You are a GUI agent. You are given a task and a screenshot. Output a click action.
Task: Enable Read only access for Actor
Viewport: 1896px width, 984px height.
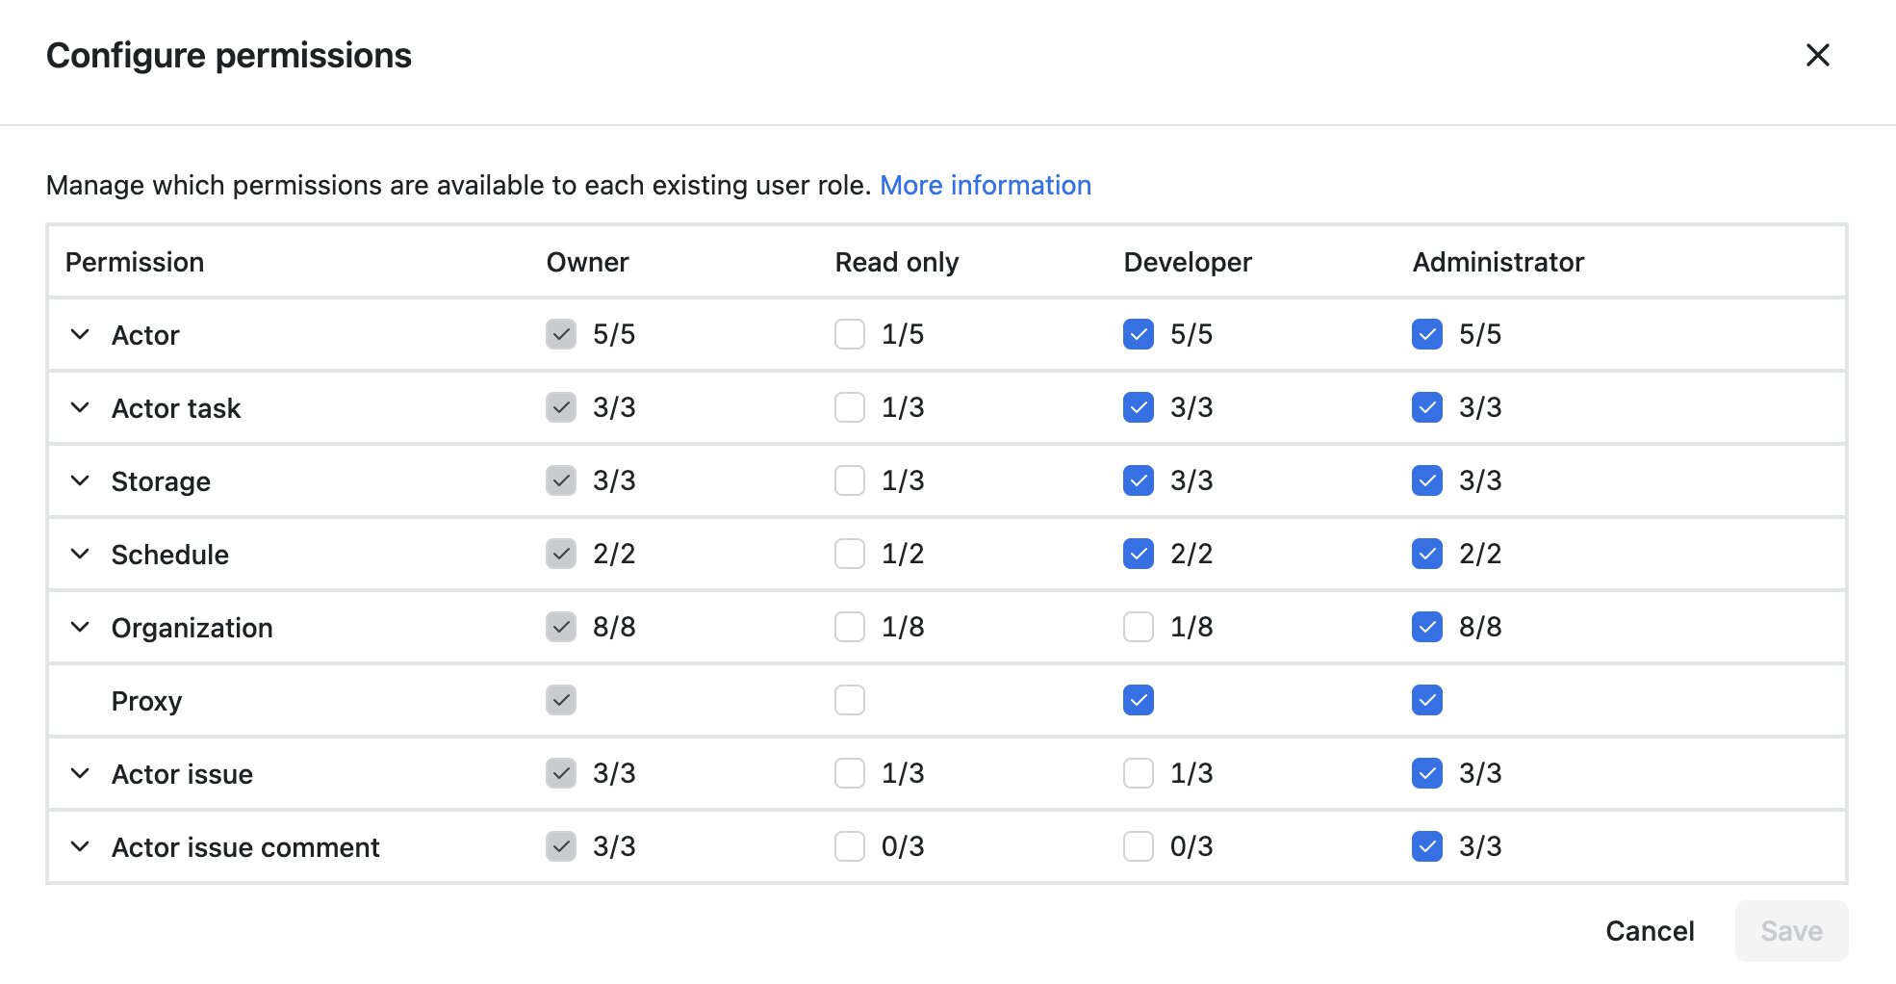849,334
